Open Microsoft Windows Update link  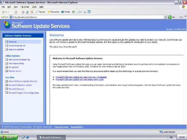point(20,85)
